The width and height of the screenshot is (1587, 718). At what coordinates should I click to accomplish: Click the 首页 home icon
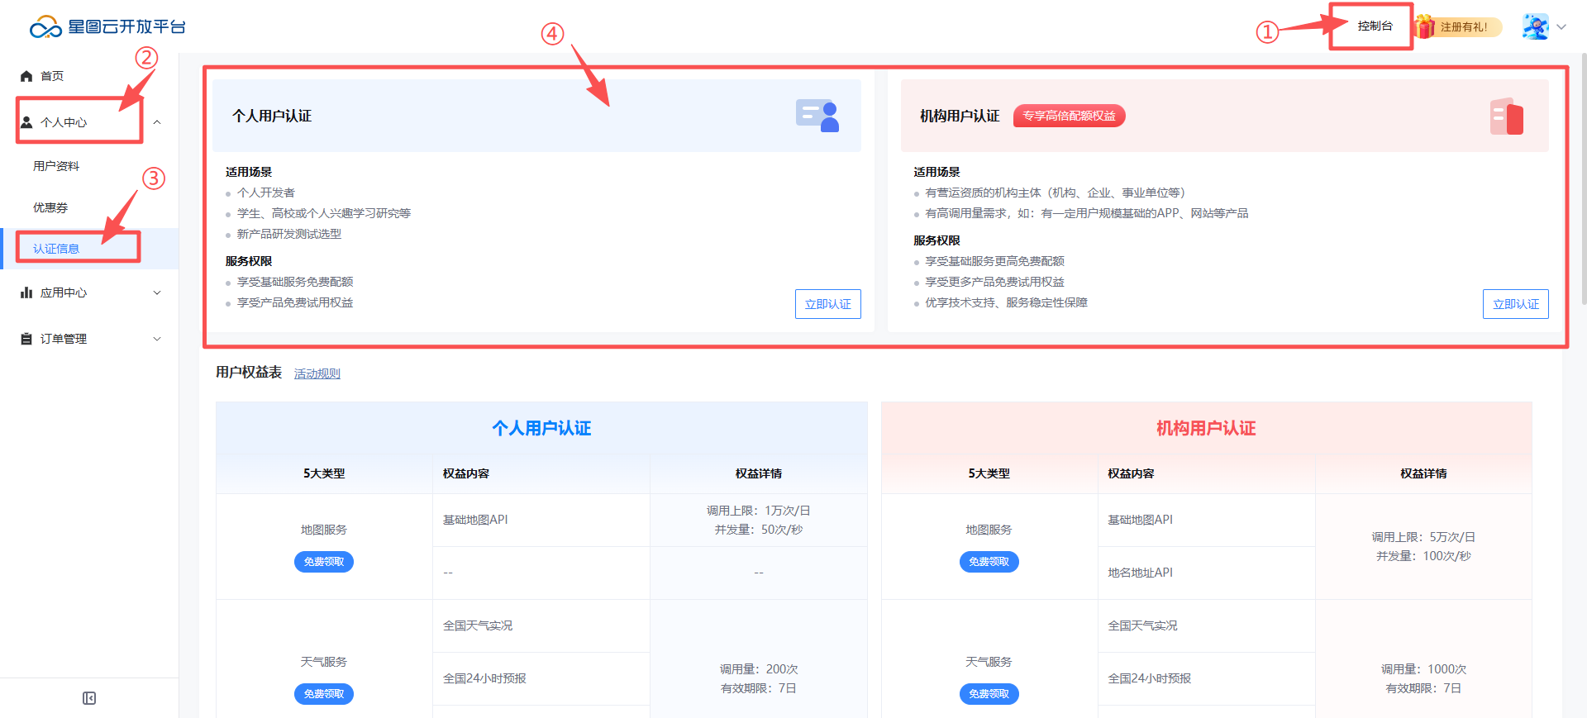pos(26,76)
